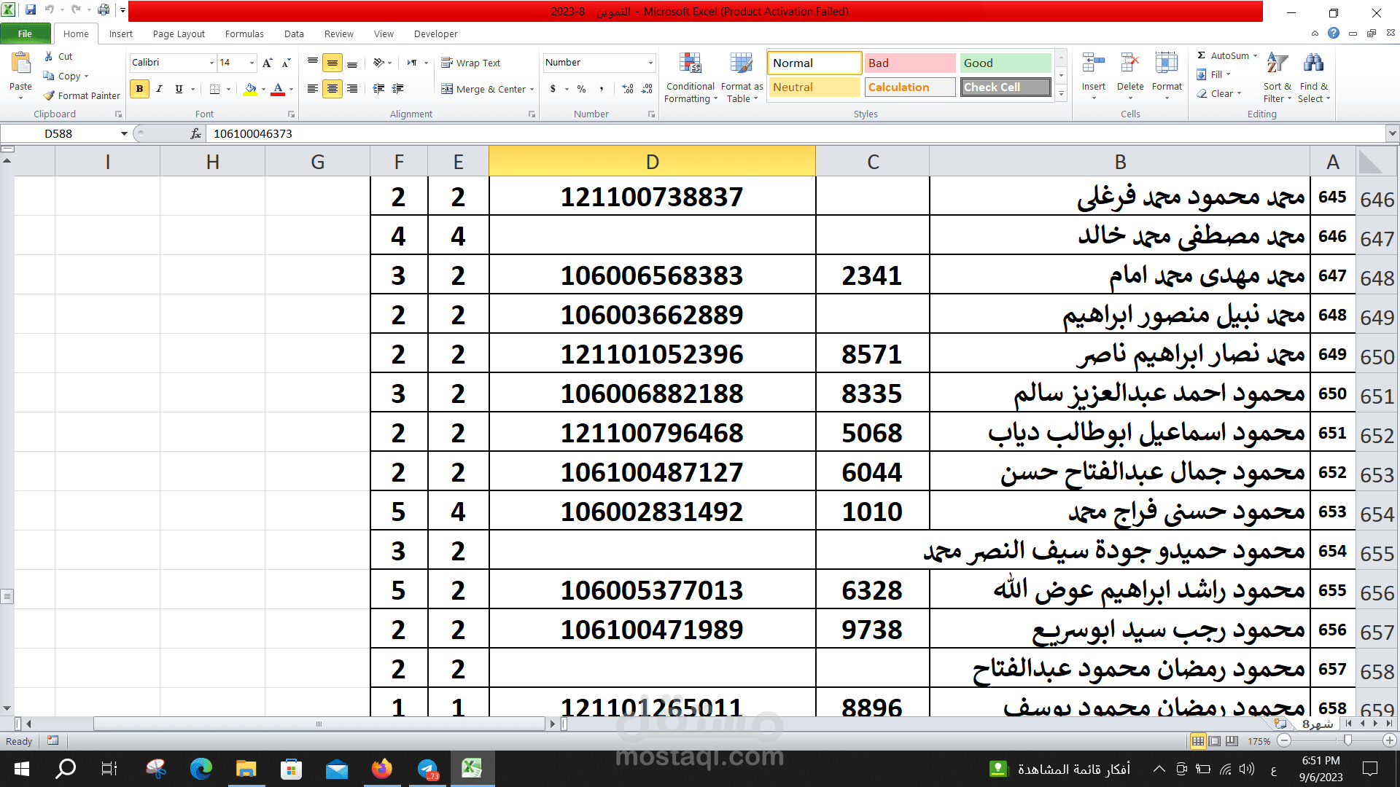Click the macro record icon in status bar

(52, 740)
